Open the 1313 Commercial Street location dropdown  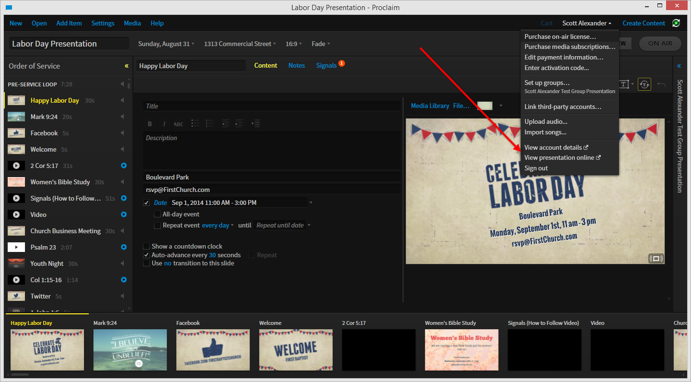tap(240, 44)
